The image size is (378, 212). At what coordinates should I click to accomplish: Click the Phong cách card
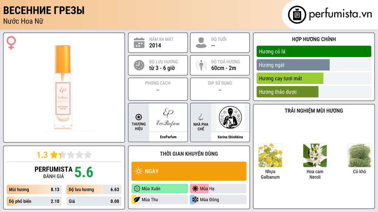click(158, 89)
